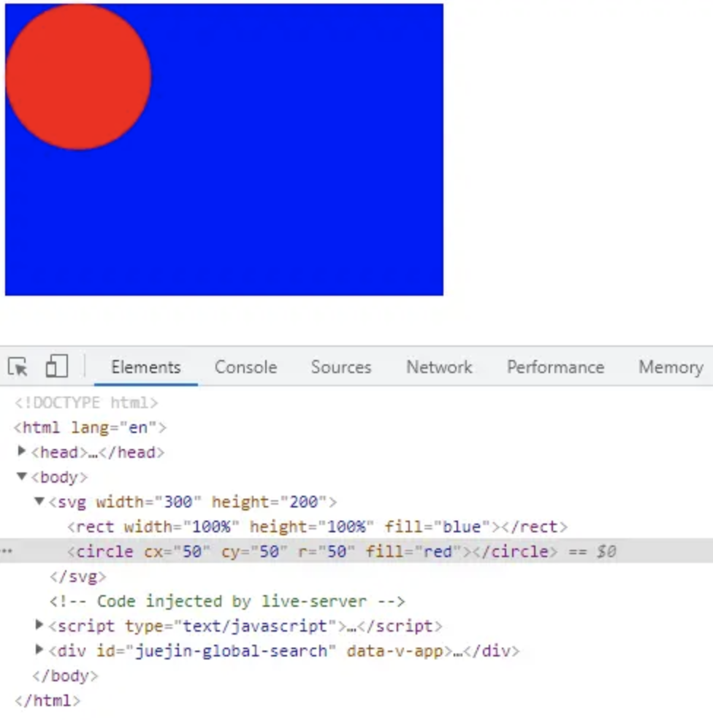
Task: Toggle the device toolbar icon
Action: pyautogui.click(x=56, y=367)
